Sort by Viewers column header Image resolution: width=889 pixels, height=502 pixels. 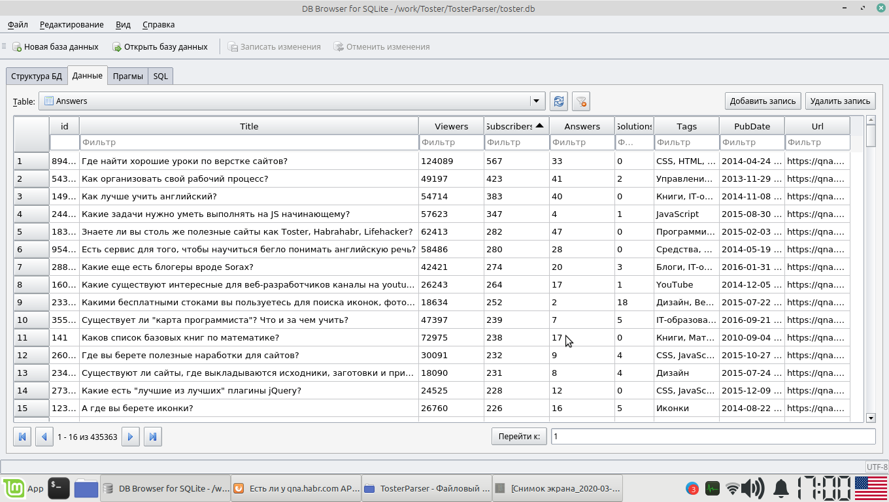pos(452,126)
